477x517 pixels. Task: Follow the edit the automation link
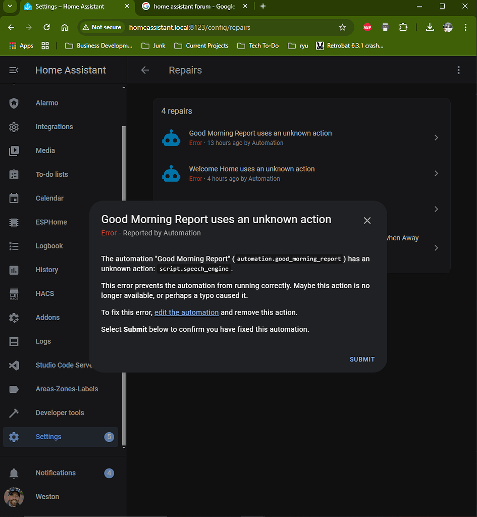click(186, 312)
